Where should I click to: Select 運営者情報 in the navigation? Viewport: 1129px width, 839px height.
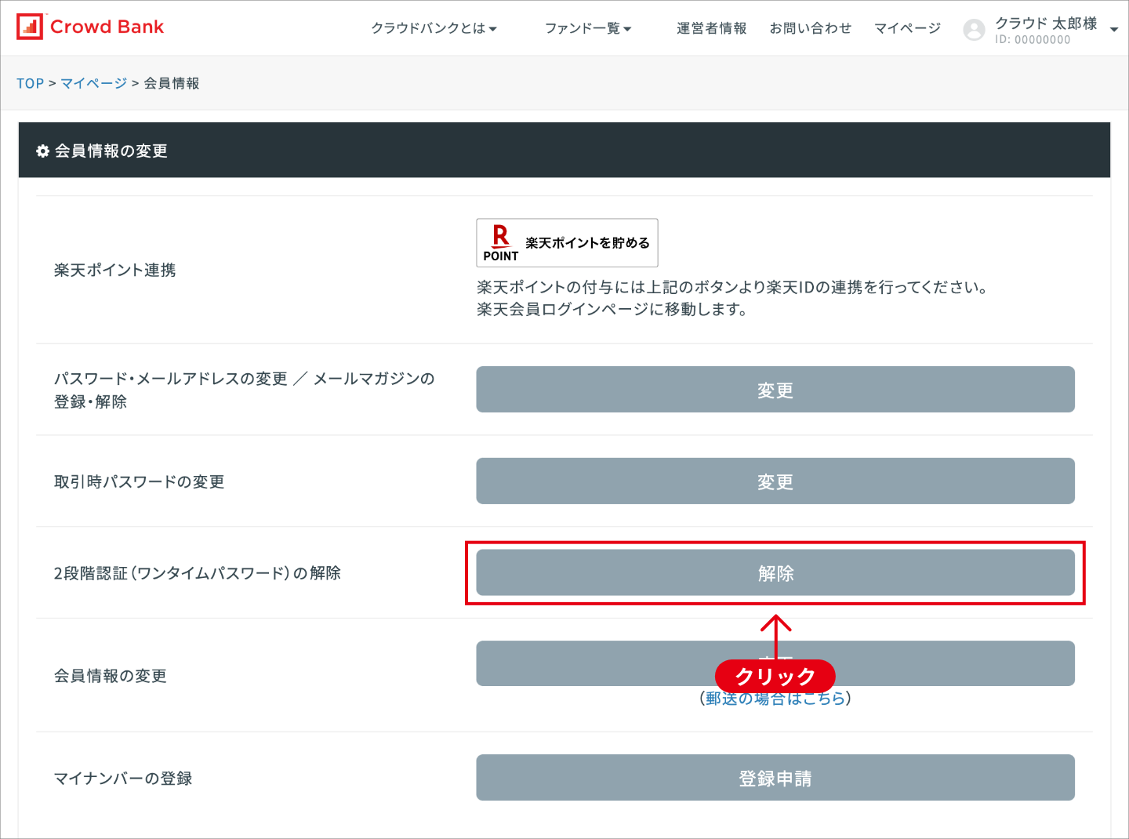pos(710,27)
